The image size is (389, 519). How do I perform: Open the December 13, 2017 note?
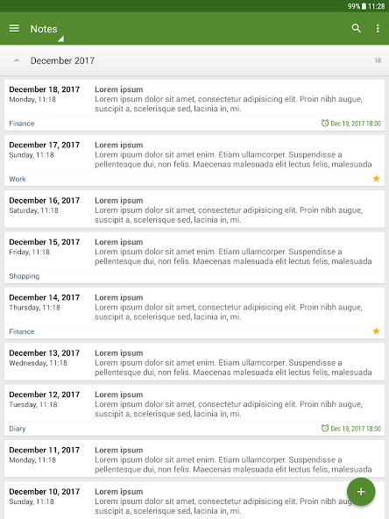pos(194,362)
